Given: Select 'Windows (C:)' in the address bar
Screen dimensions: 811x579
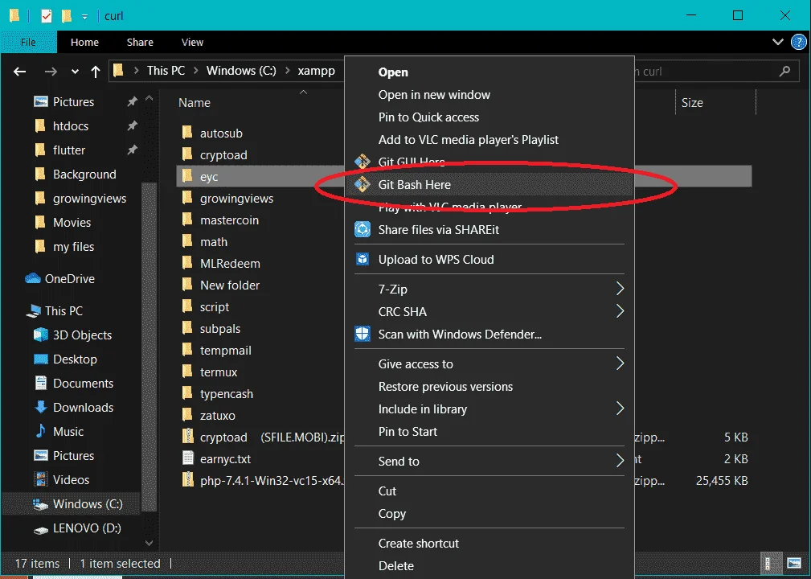Looking at the screenshot, I should pyautogui.click(x=241, y=71).
